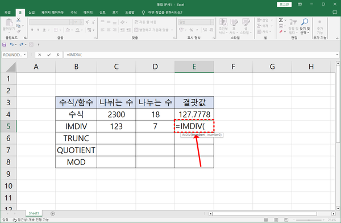Expand the formula bar with the chevron
341x223 pixels.
pos(337,55)
